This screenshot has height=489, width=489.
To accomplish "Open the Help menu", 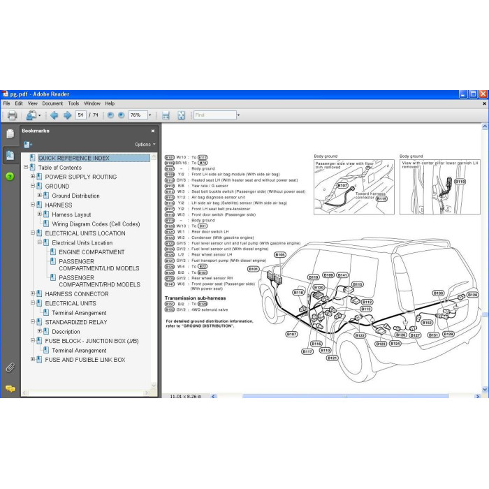I will 110,103.
